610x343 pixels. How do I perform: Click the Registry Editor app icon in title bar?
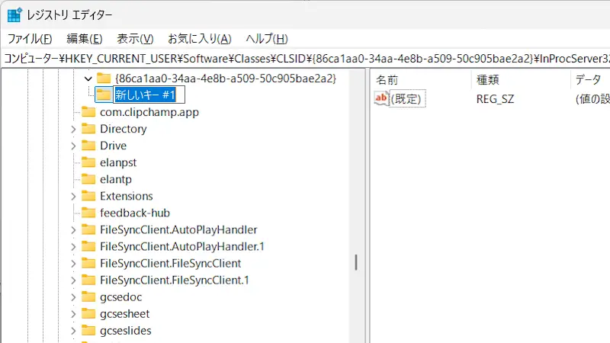point(14,15)
